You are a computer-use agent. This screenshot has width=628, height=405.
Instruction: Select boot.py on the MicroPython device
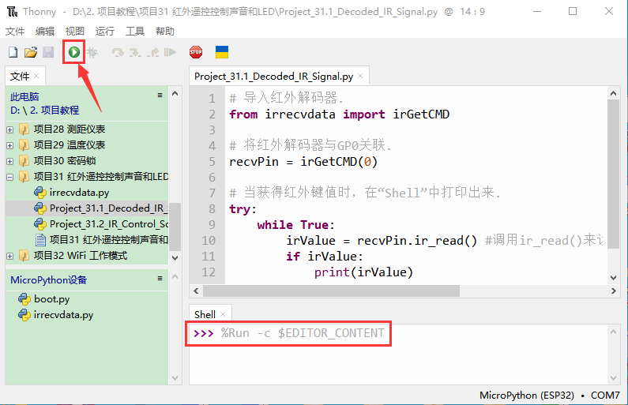pos(51,299)
